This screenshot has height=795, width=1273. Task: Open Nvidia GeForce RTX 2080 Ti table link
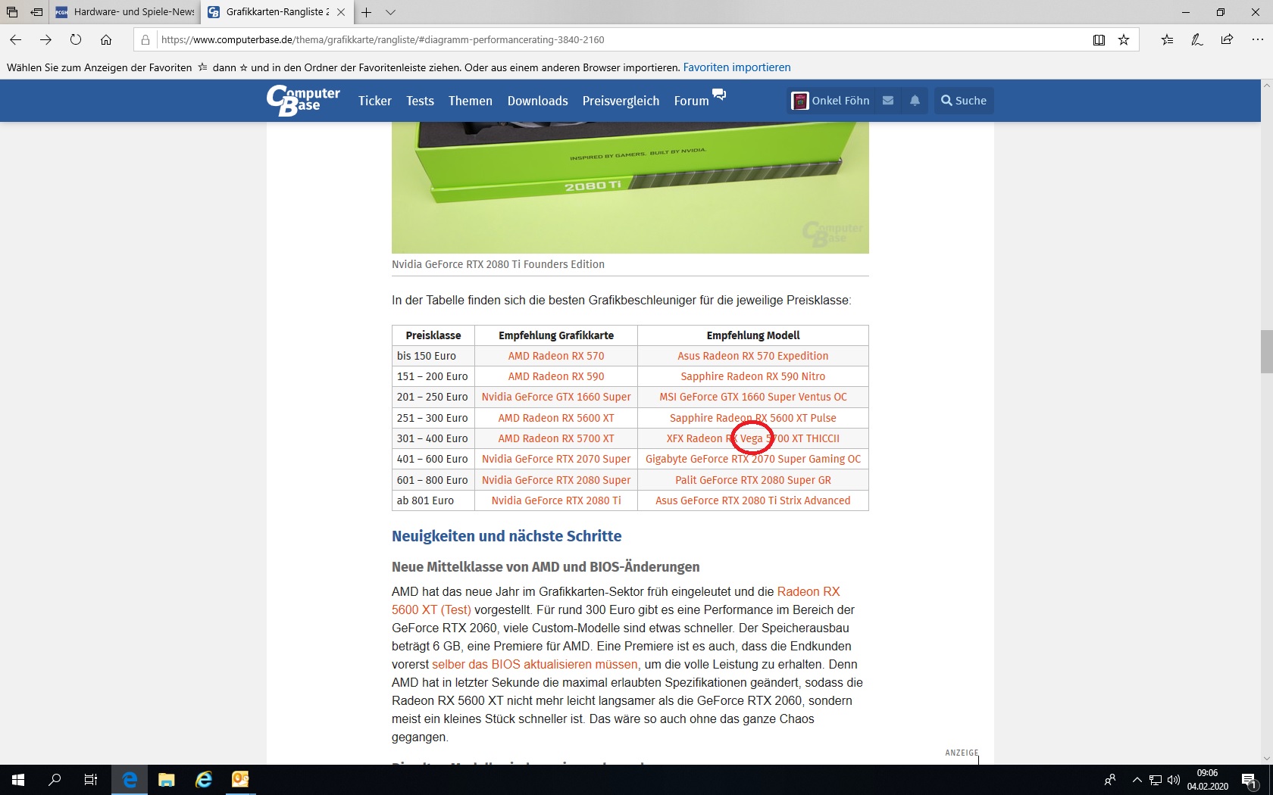click(556, 500)
